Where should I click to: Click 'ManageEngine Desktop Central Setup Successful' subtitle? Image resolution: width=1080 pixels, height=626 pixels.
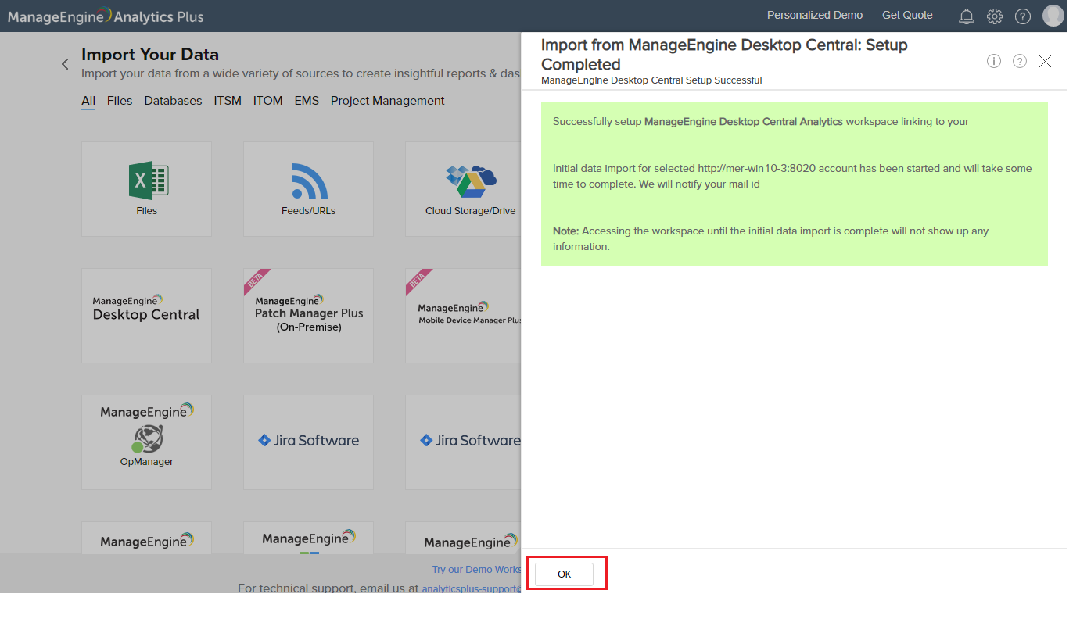(x=651, y=80)
